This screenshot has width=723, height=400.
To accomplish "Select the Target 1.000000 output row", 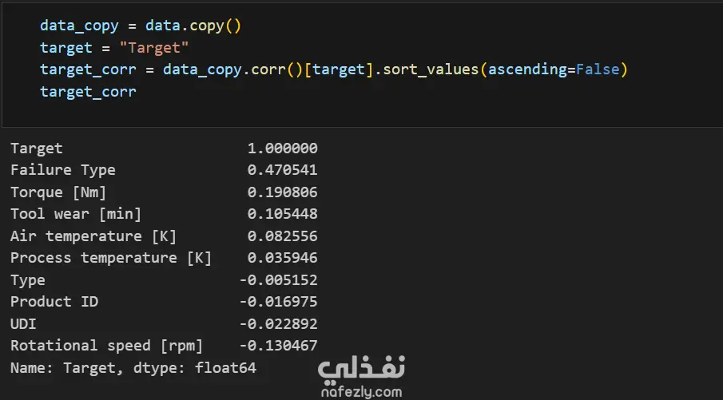I will pyautogui.click(x=164, y=148).
